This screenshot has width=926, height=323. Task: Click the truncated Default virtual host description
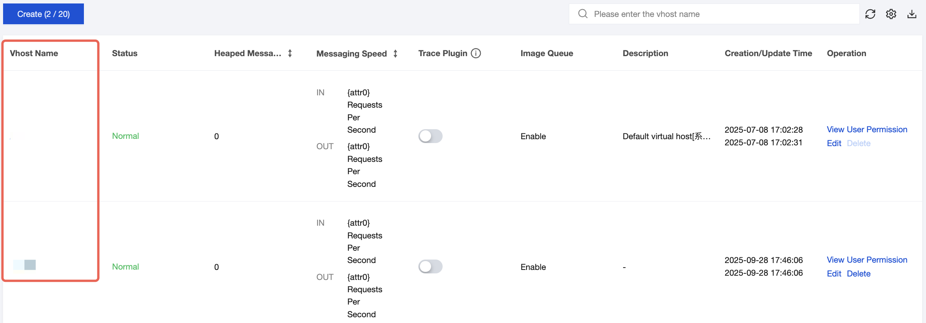pos(666,137)
